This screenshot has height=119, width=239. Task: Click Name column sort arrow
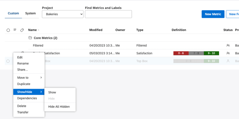tap(39, 30)
